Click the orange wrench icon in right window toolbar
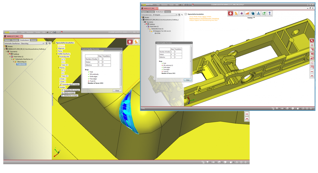Screen dimensions: 318x173 pyautogui.click(x=236, y=13)
